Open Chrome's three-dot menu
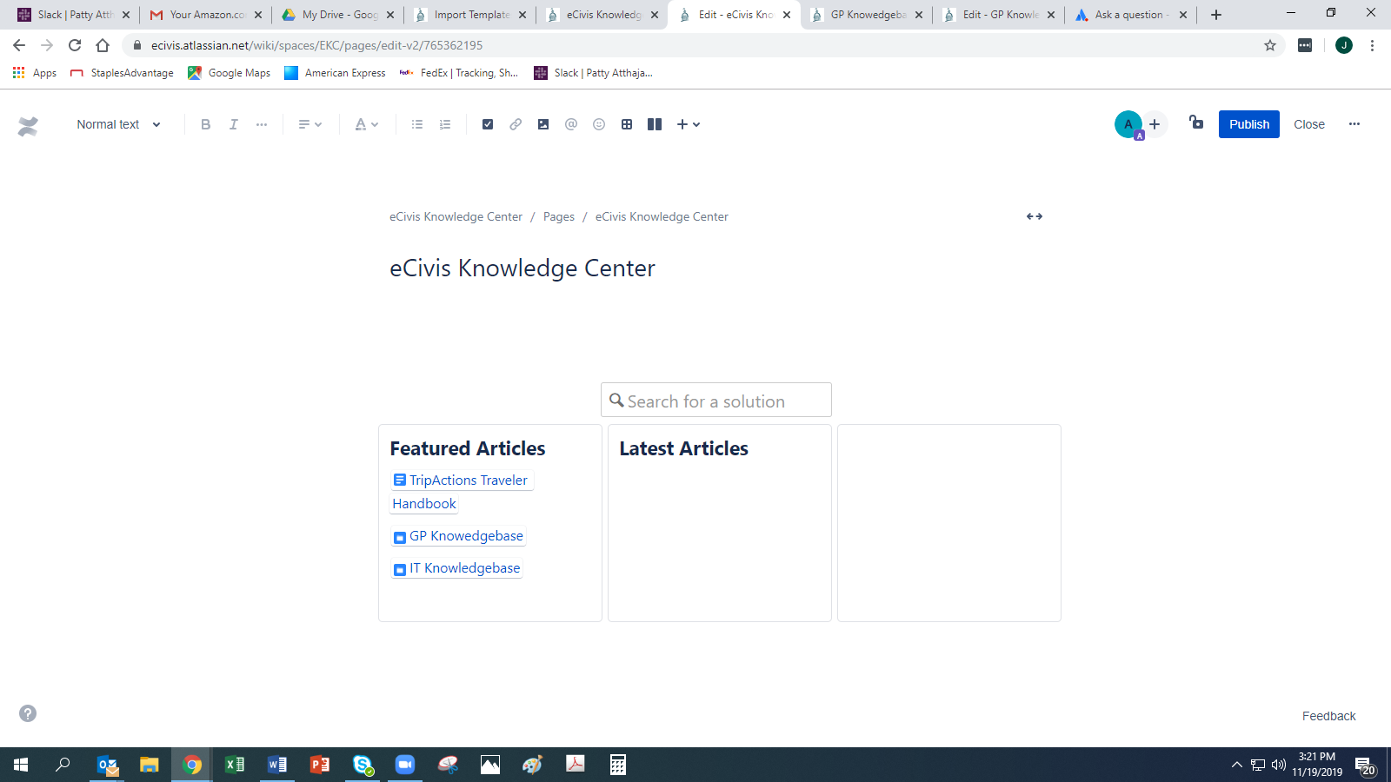1391x782 pixels. (1372, 45)
